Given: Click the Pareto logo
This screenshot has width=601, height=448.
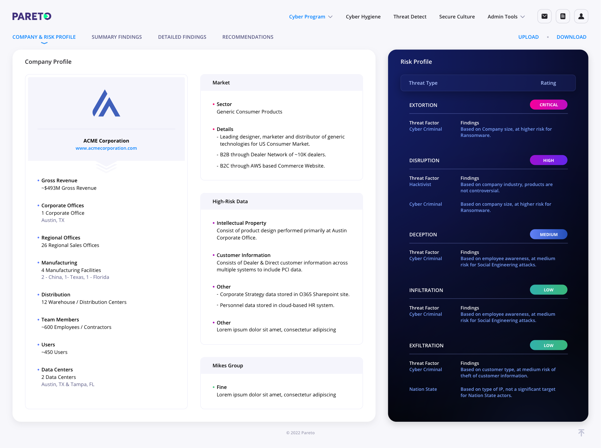Looking at the screenshot, I should pos(31,16).
